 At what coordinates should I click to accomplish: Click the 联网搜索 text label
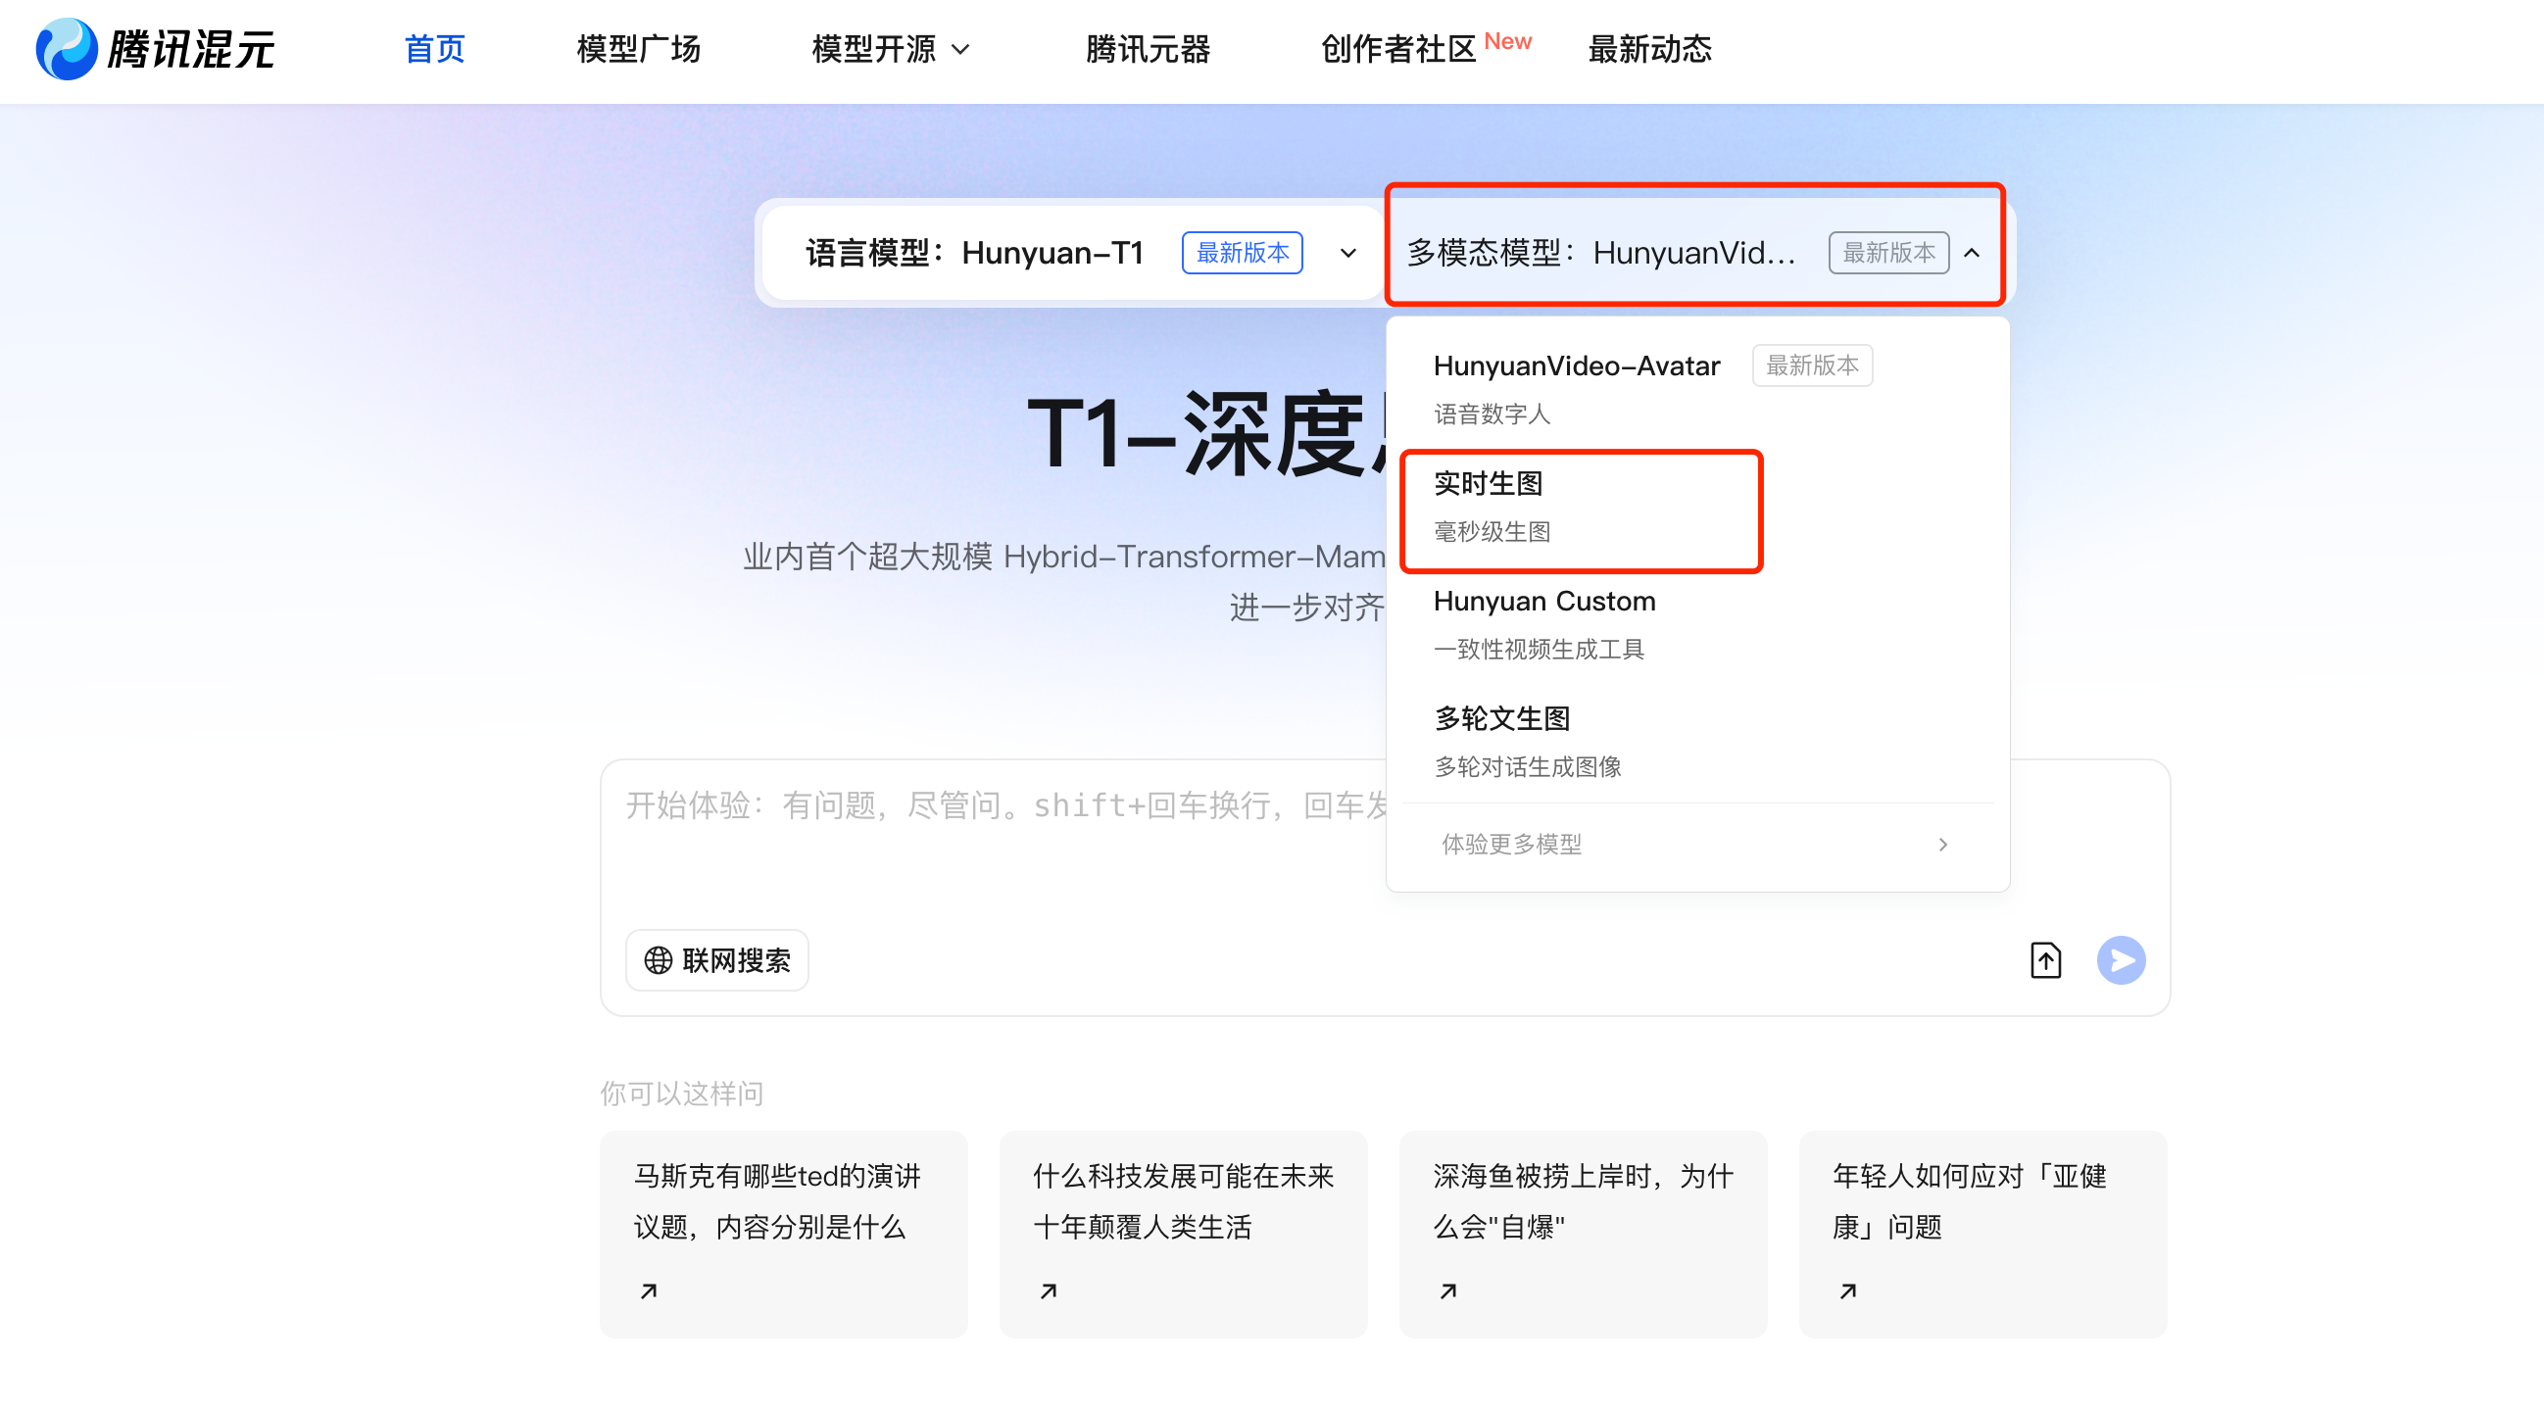(736, 959)
